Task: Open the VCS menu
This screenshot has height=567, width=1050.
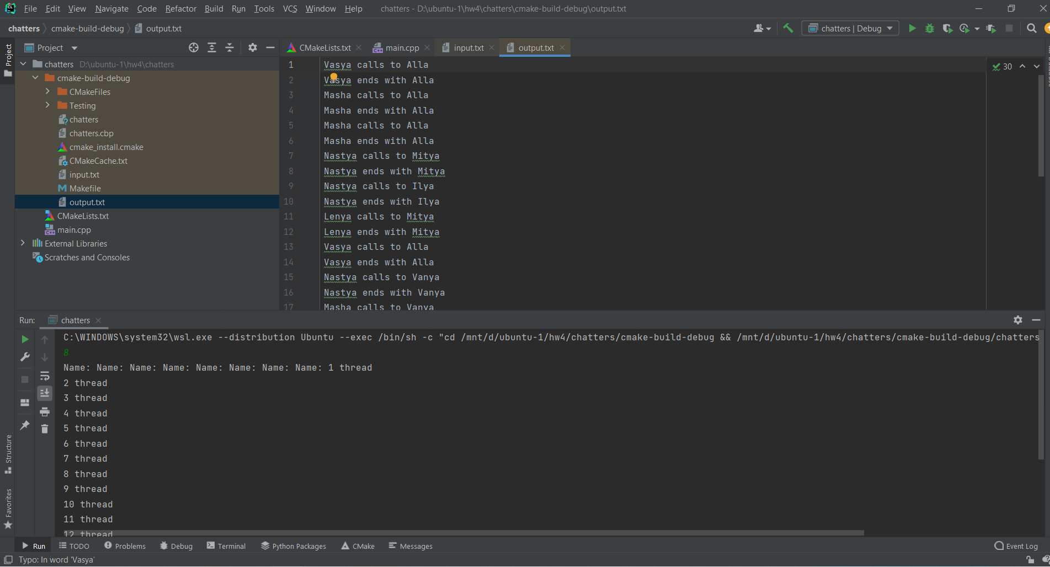Action: 290,9
